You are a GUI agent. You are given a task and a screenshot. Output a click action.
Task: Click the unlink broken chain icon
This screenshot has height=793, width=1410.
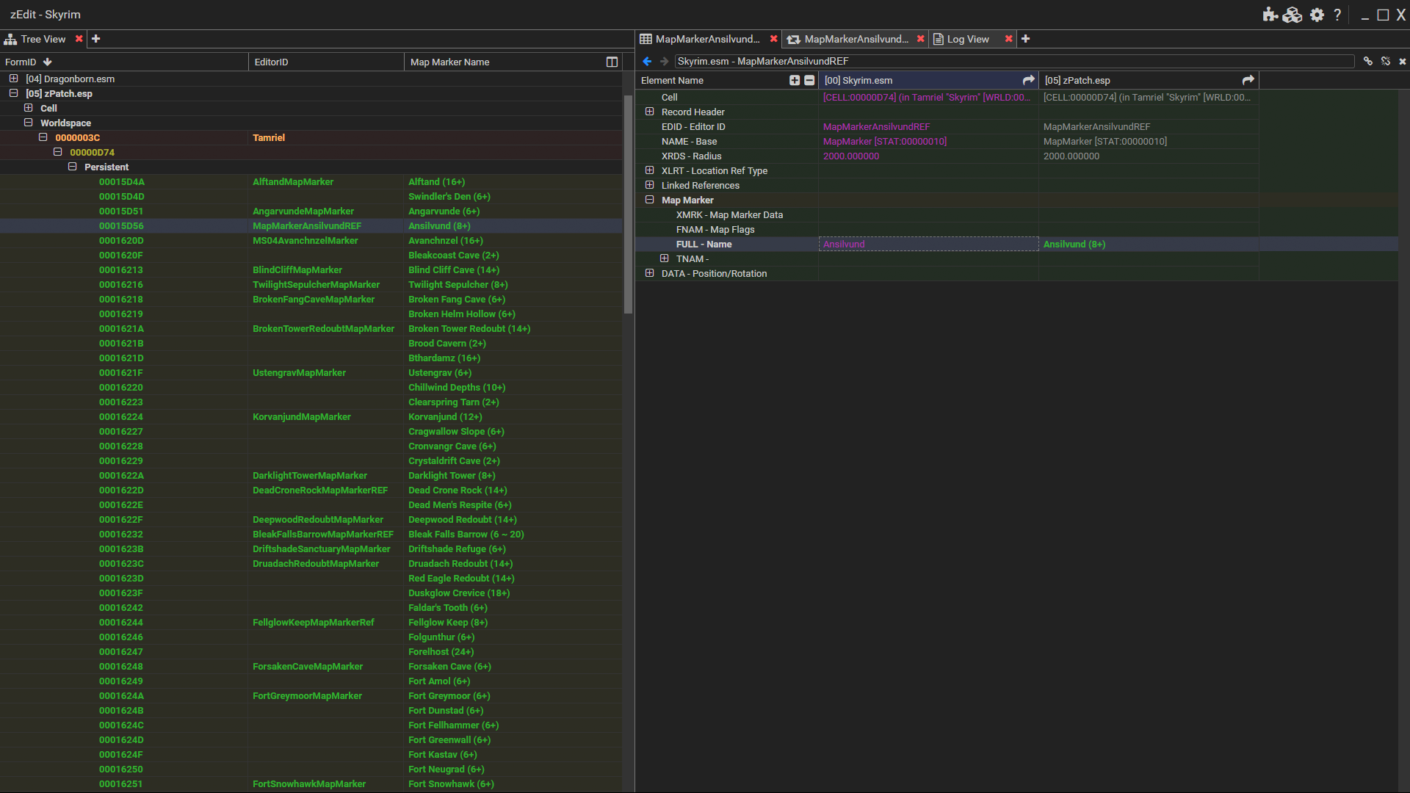[1385, 62]
